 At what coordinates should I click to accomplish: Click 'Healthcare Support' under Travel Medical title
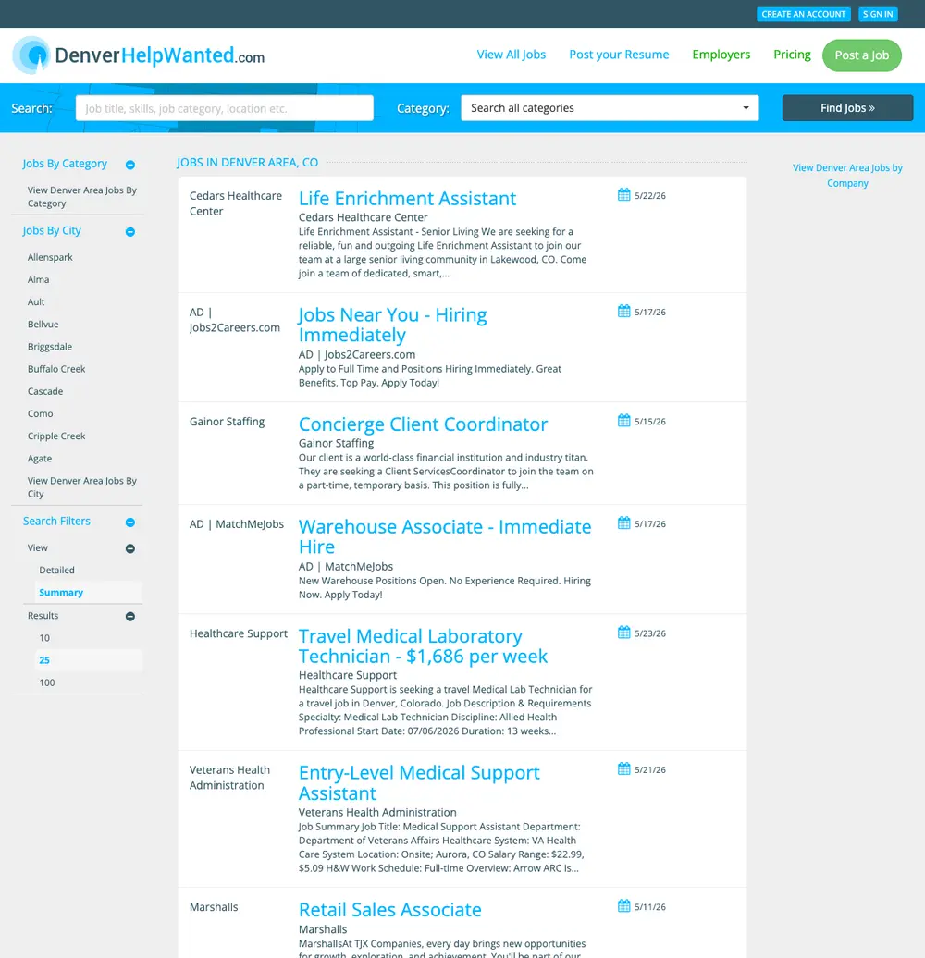click(348, 675)
